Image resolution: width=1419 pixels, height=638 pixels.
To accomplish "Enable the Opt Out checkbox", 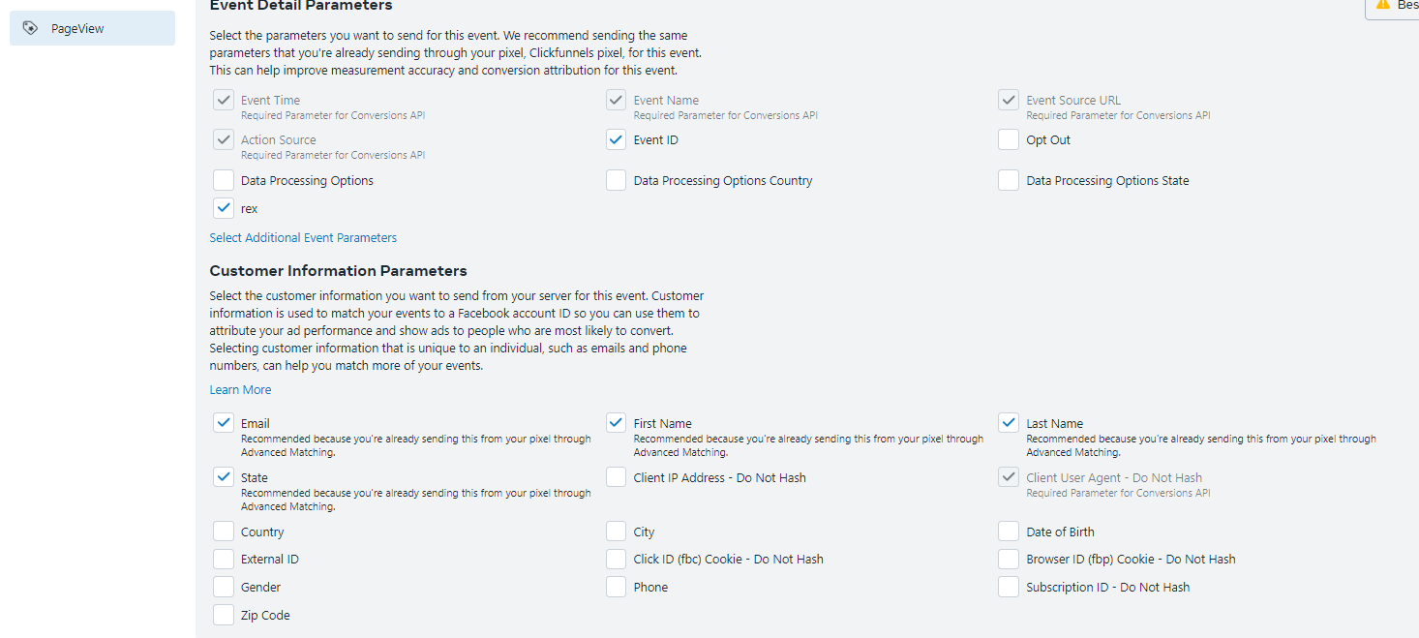I will tap(1009, 140).
